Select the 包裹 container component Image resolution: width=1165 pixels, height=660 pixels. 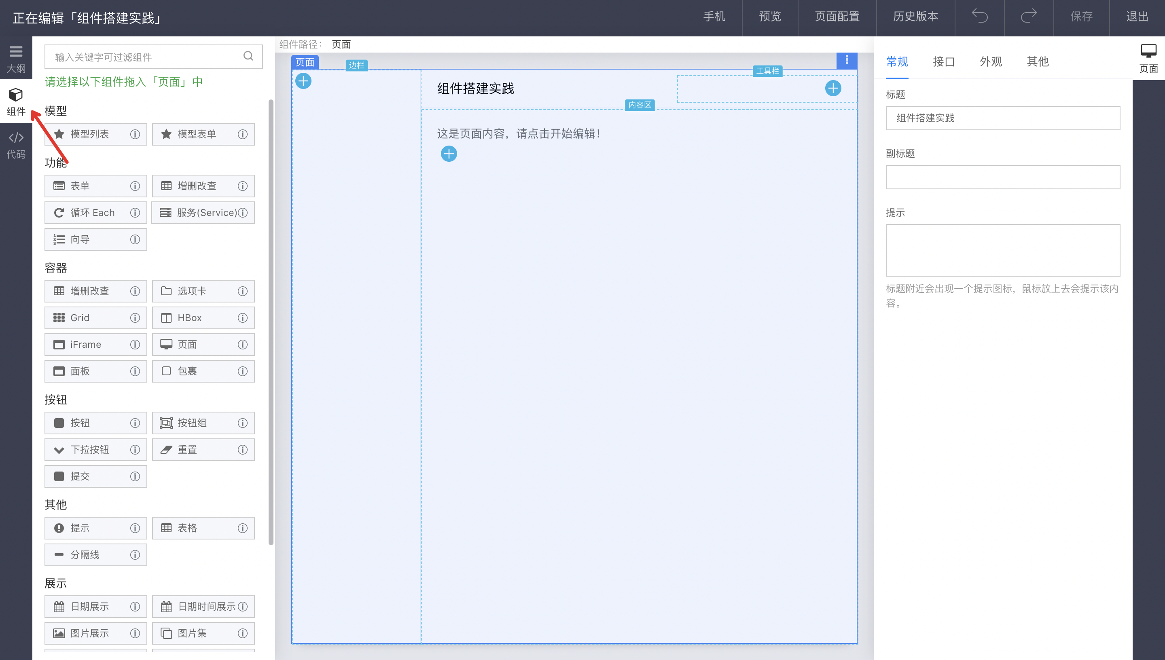[203, 371]
